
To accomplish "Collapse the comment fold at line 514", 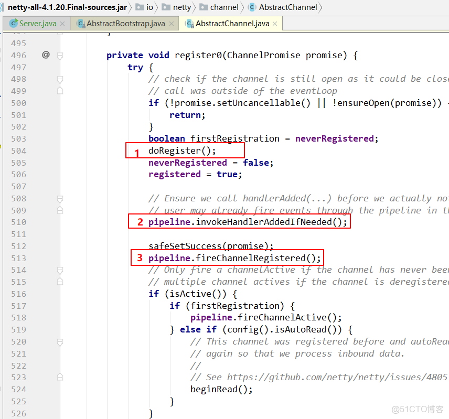I will tap(60, 270).
